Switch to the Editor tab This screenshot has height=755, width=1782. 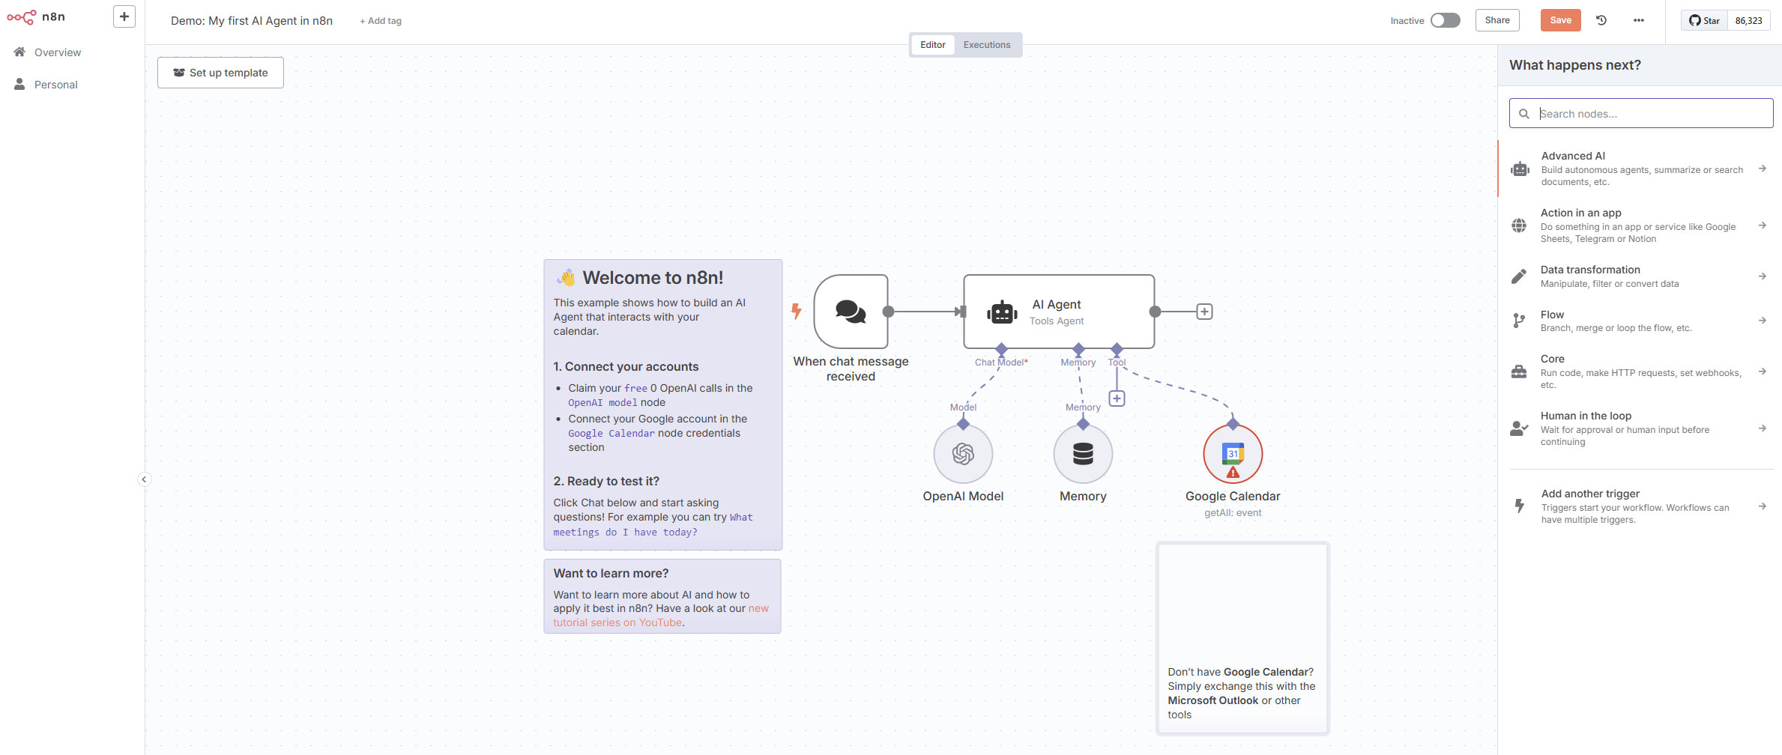[x=933, y=45]
